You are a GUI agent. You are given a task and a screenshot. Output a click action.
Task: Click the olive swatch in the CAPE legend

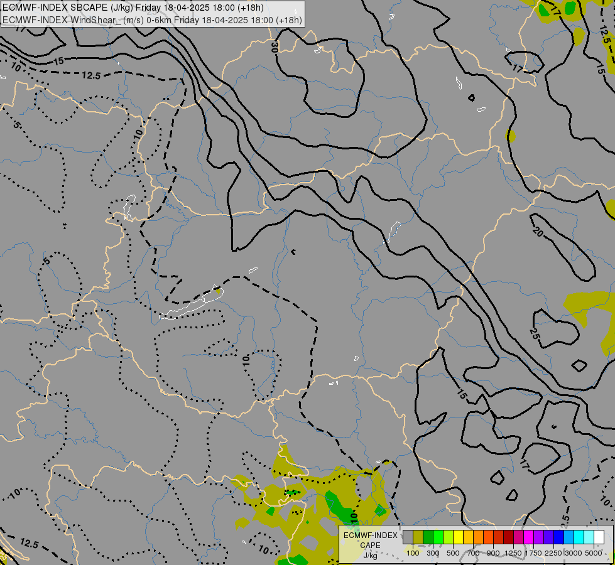point(418,537)
